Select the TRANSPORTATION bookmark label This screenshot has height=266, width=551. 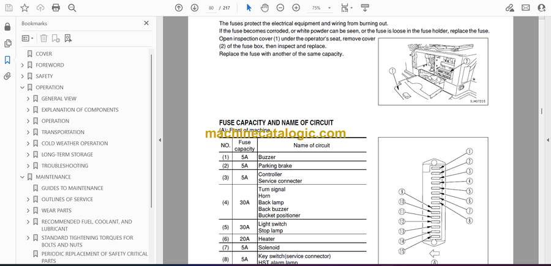[x=63, y=132]
